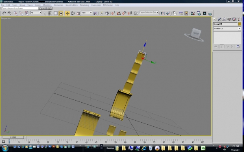The width and height of the screenshot is (244, 152).
Task: Open the Rendered Frame Window icon
Action: point(205,13)
